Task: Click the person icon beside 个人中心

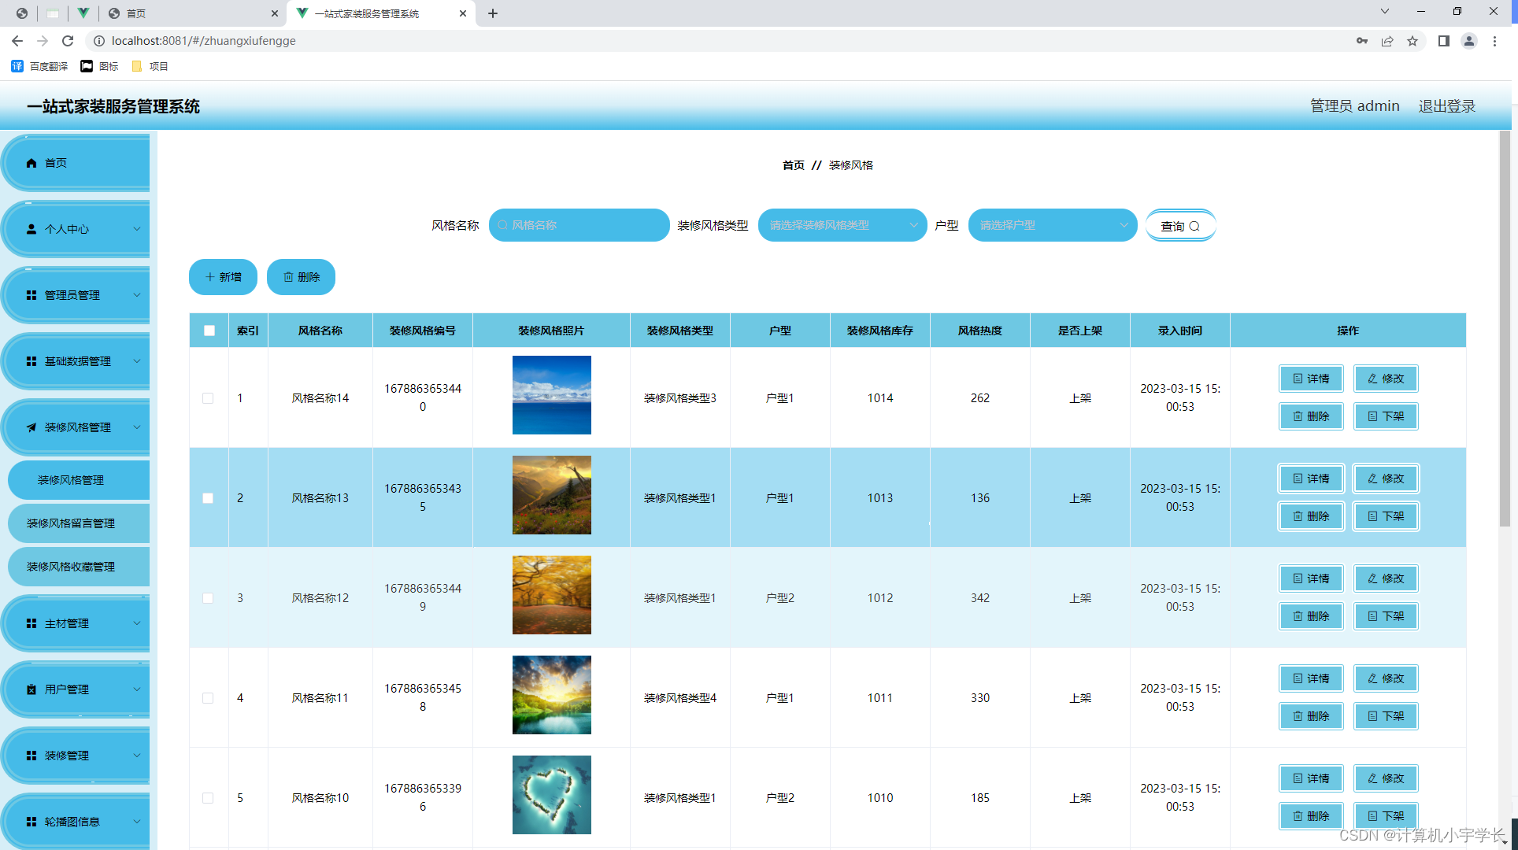Action: [x=31, y=229]
